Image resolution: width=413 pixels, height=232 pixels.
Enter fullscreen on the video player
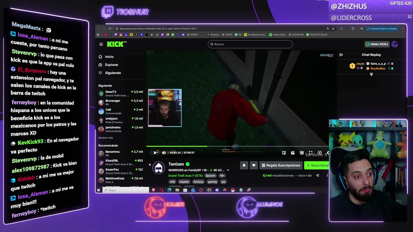tap(310, 153)
